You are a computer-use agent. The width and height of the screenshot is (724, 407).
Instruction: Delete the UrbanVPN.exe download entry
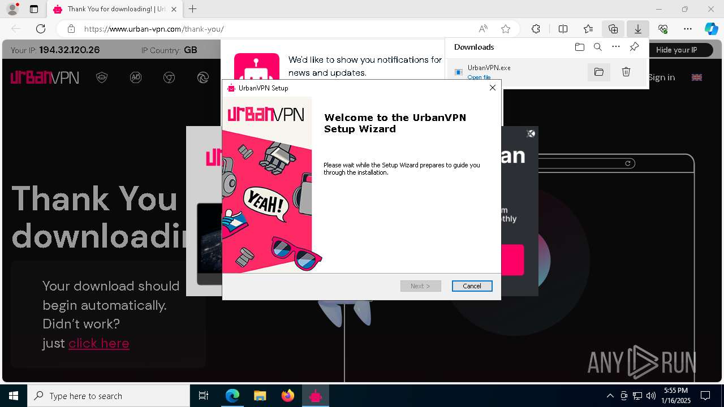pos(626,72)
